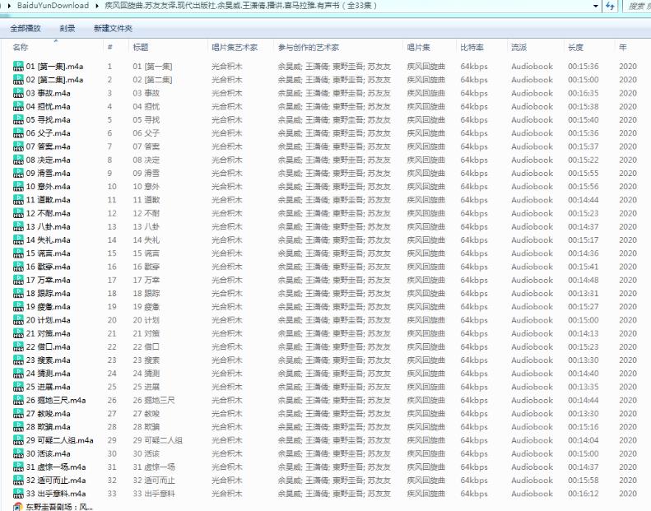Click the 01 [第一集].m4a file icon
The height and width of the screenshot is (511, 651).
[x=18, y=67]
